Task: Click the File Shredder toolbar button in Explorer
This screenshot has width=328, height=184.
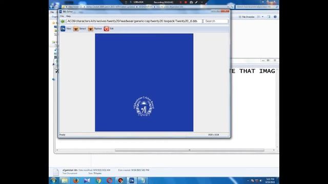Action: [x=247, y=17]
